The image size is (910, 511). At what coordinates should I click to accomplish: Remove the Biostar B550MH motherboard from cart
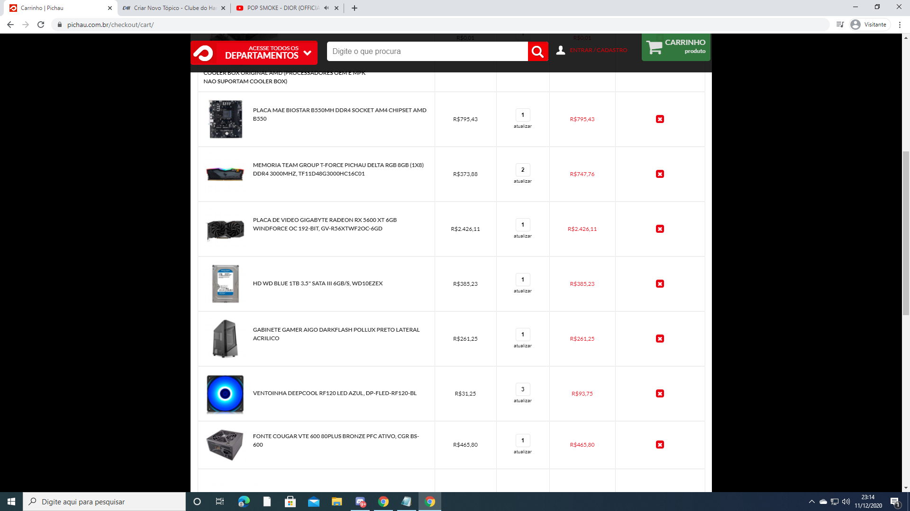[x=660, y=119]
